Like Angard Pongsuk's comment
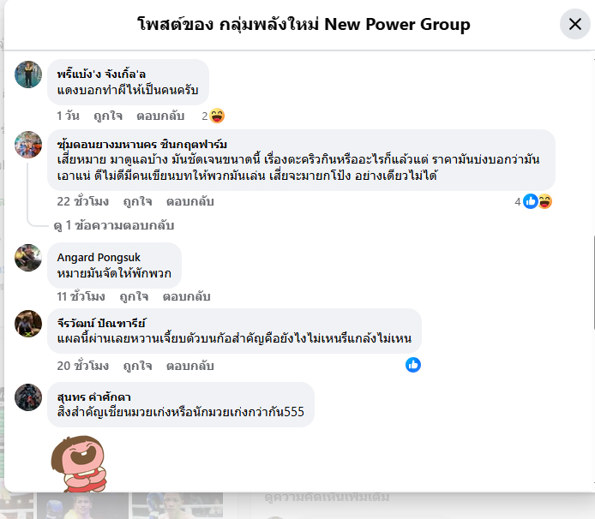595x519 pixels. click(134, 296)
